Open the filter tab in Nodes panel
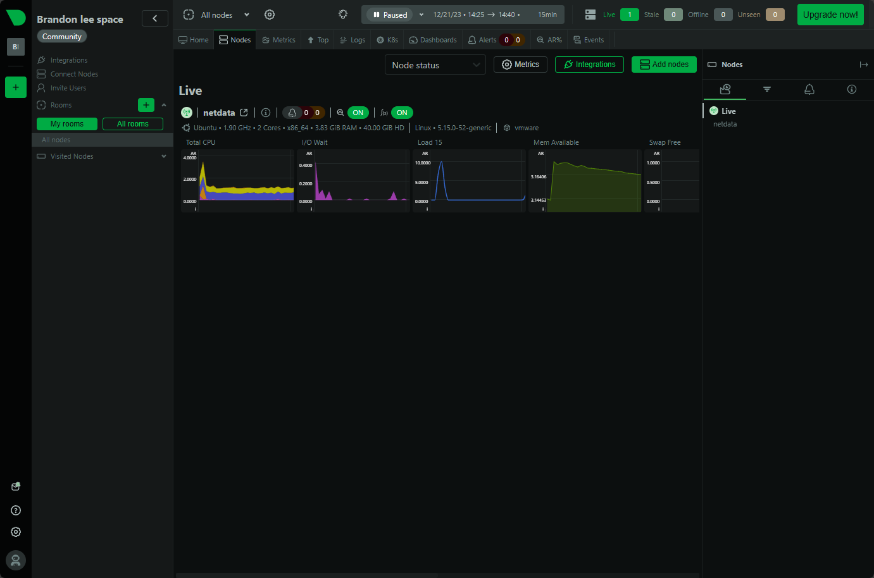The height and width of the screenshot is (578, 874). point(767,89)
